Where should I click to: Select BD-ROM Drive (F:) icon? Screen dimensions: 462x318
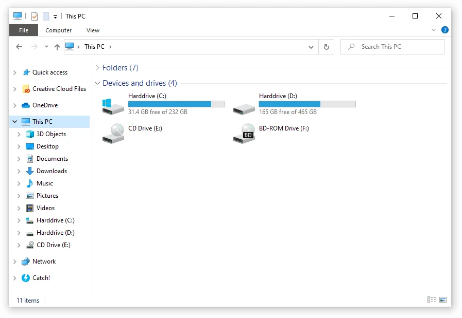[x=244, y=134]
